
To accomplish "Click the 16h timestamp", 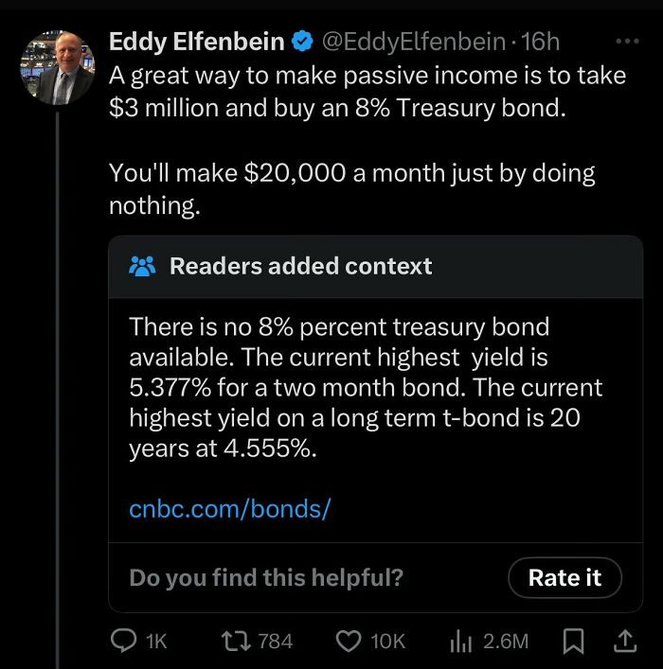I will 541,42.
